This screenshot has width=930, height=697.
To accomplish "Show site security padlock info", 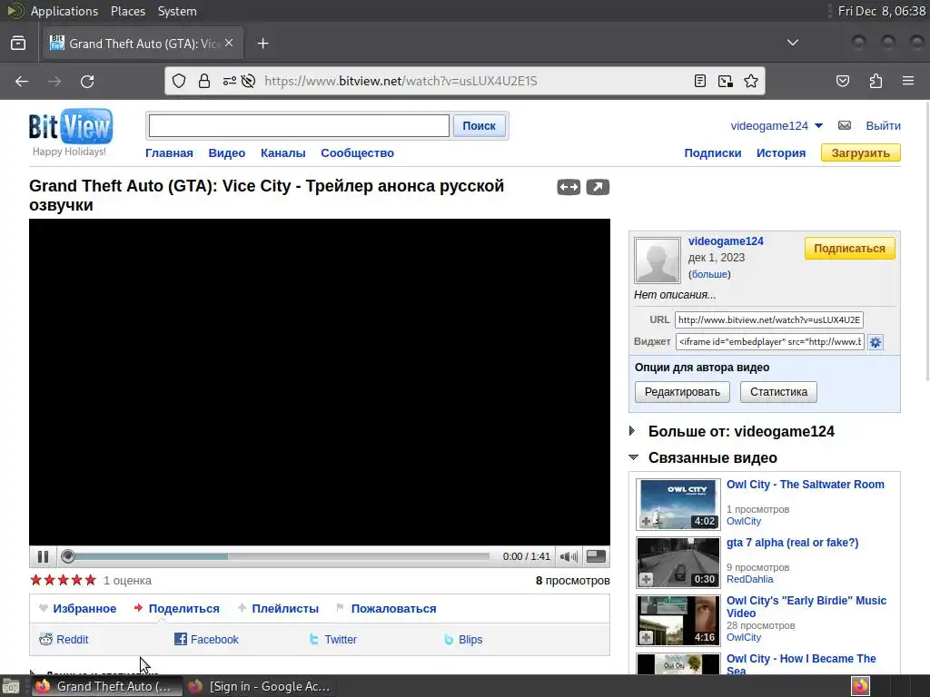I will 204,81.
